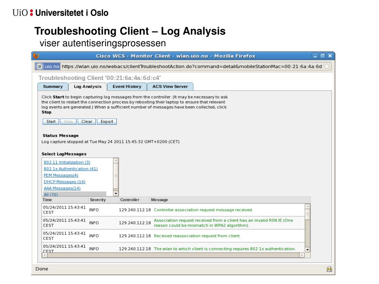This screenshot has width=379, height=284.
Task: Clear the captured log messages
Action: (x=87, y=121)
